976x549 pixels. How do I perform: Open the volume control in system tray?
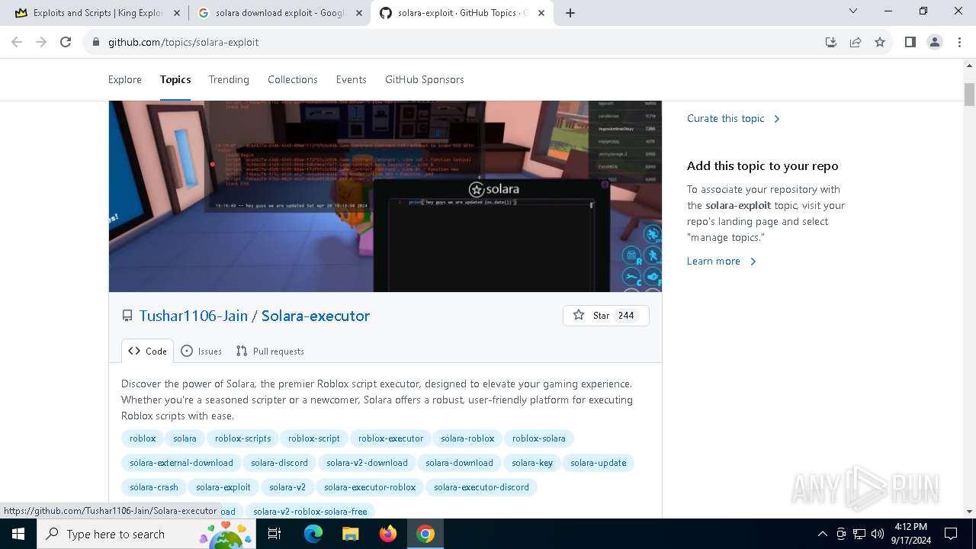(x=878, y=534)
